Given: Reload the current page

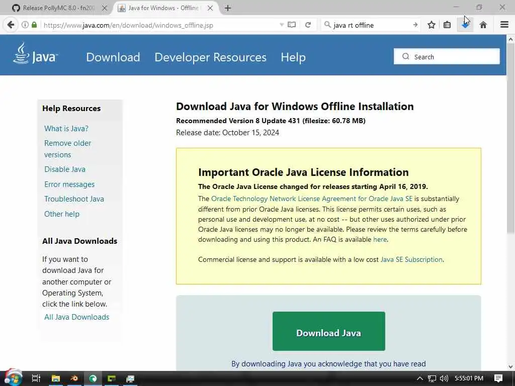Looking at the screenshot, I should pos(308,25).
